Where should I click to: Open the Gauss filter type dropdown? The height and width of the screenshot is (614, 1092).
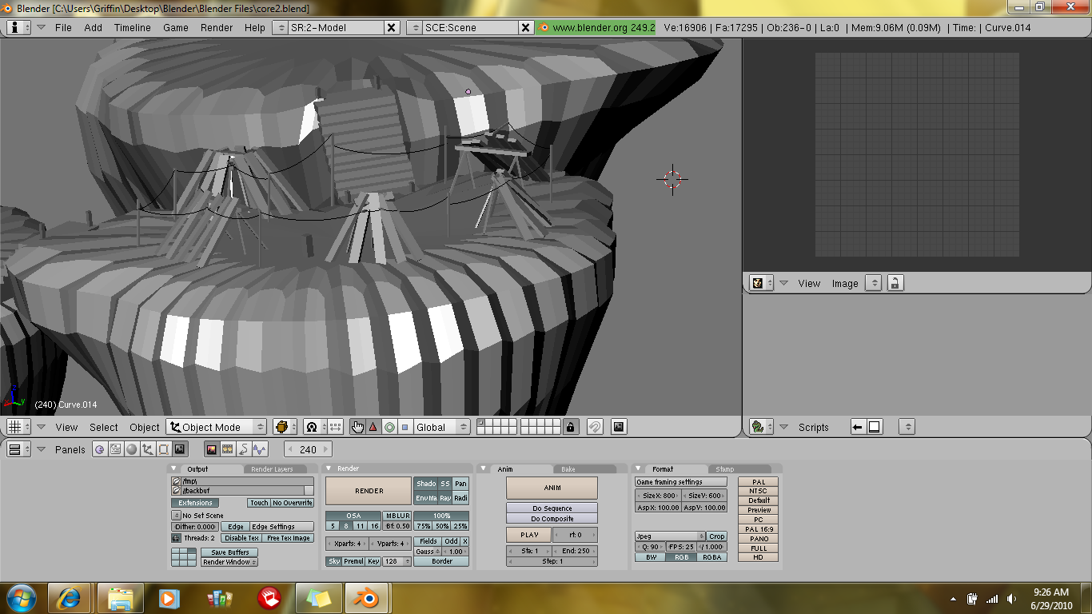(x=428, y=552)
